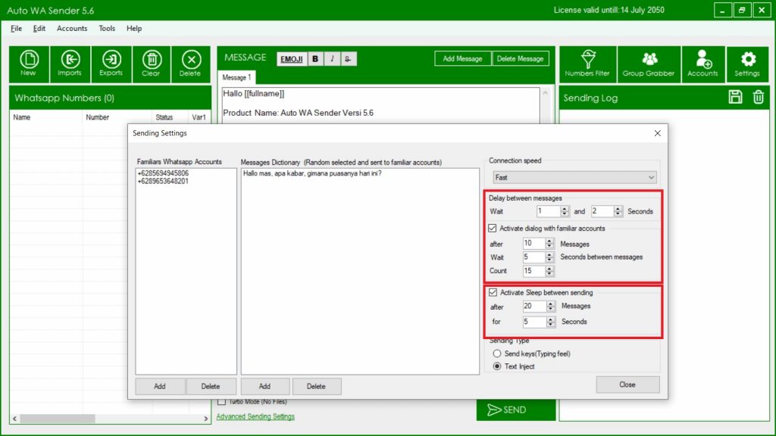Click the green SEND button

pyautogui.click(x=507, y=410)
